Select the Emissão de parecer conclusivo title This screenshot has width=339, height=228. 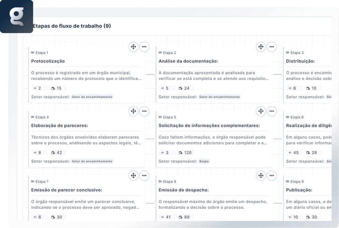tap(67, 190)
